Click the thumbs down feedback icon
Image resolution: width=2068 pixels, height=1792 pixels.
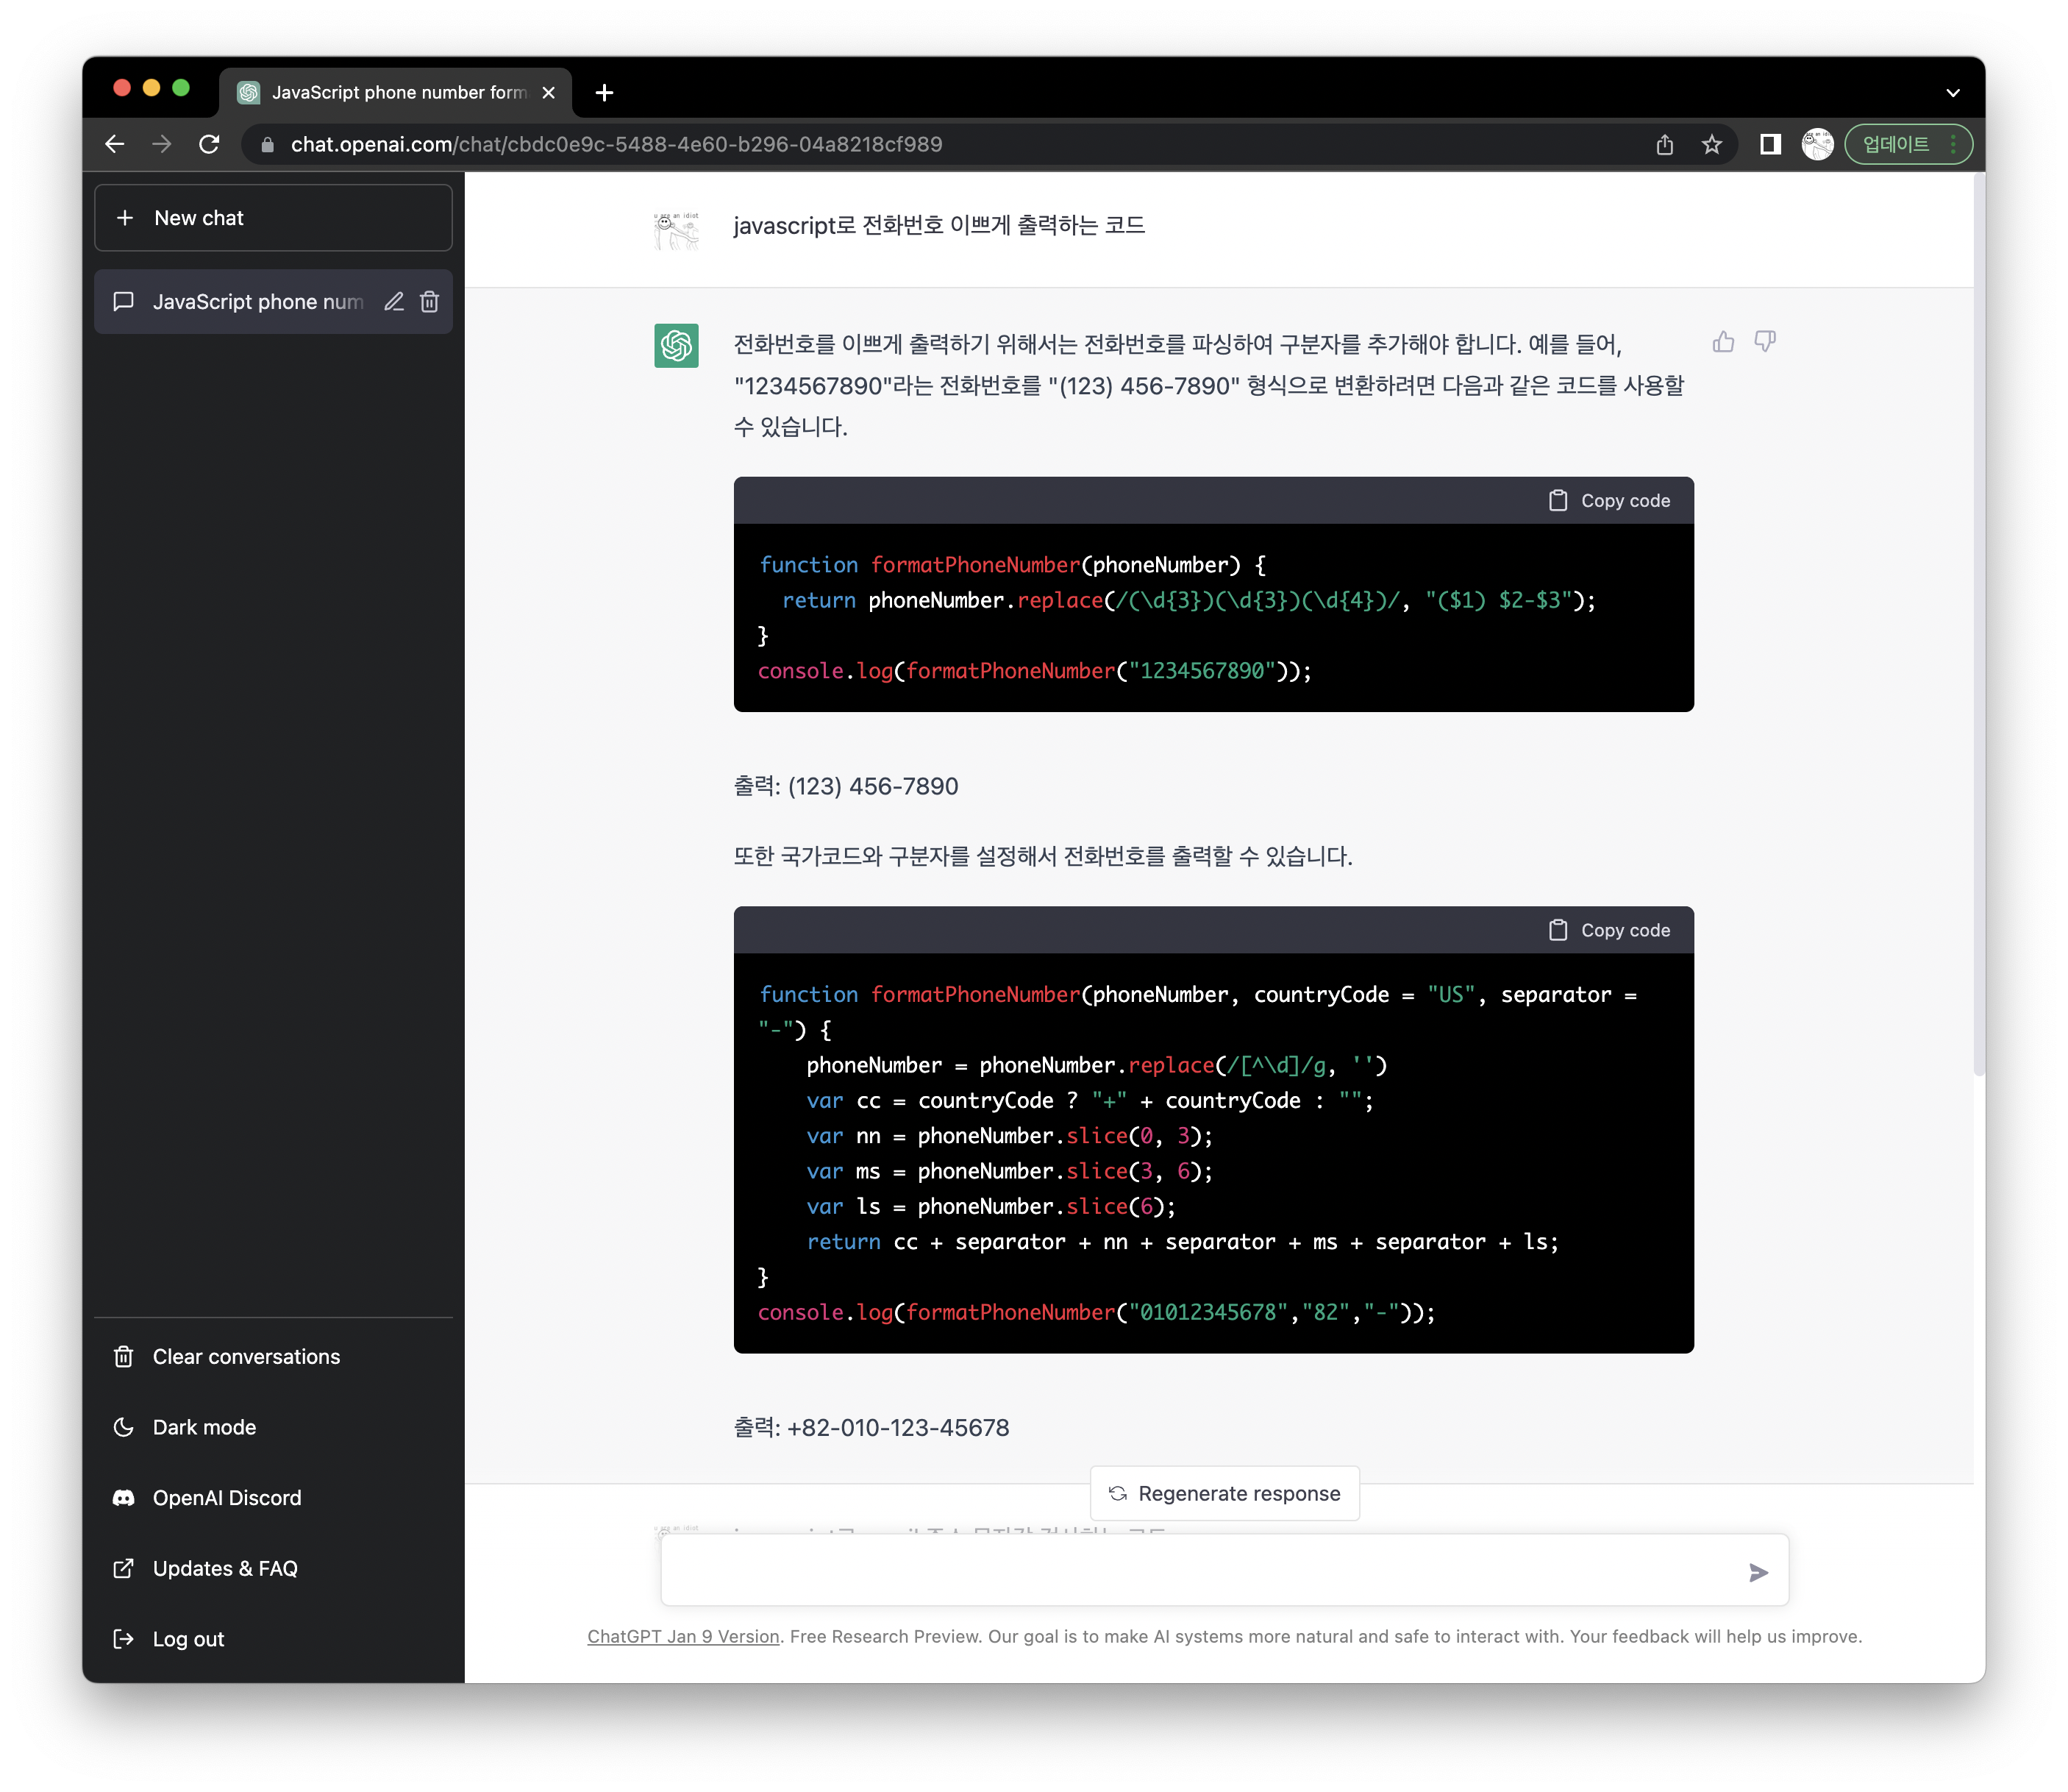point(1765,342)
